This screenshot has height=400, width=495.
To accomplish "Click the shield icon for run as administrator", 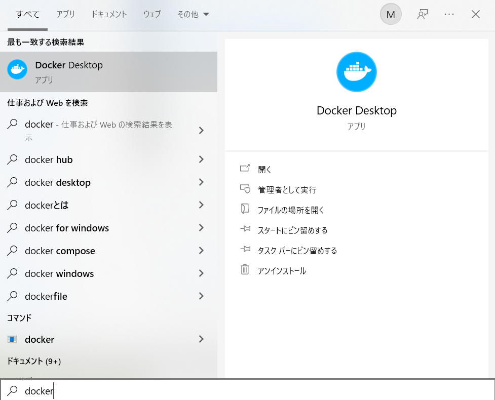I will point(245,189).
